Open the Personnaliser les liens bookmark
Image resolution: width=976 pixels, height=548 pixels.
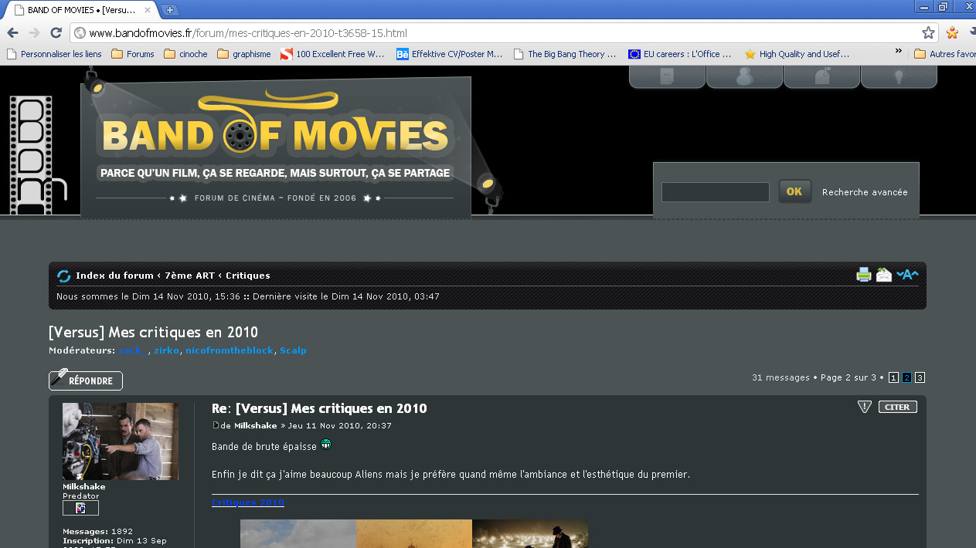coord(54,54)
